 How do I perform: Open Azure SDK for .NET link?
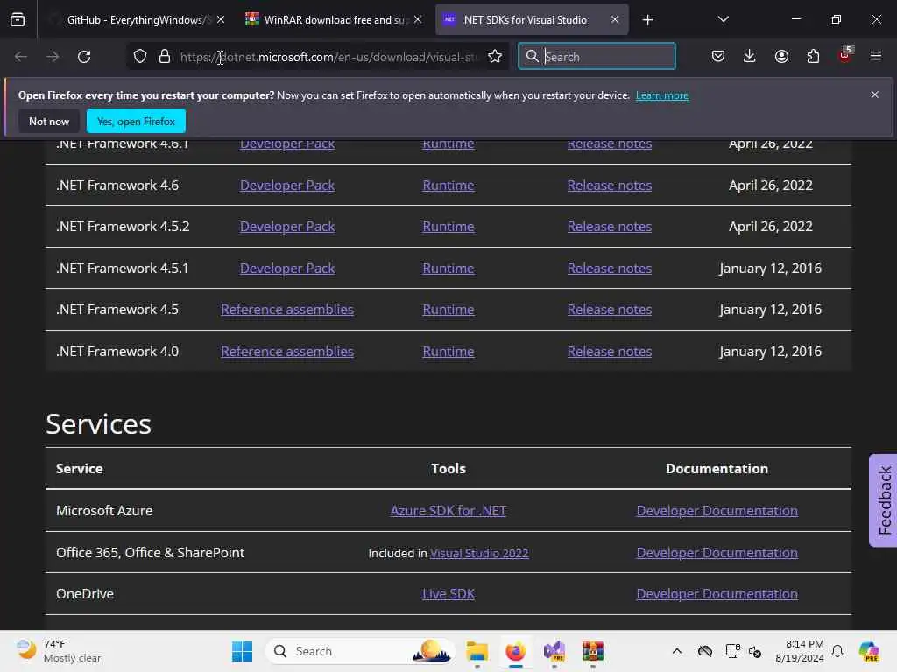pyautogui.click(x=448, y=510)
